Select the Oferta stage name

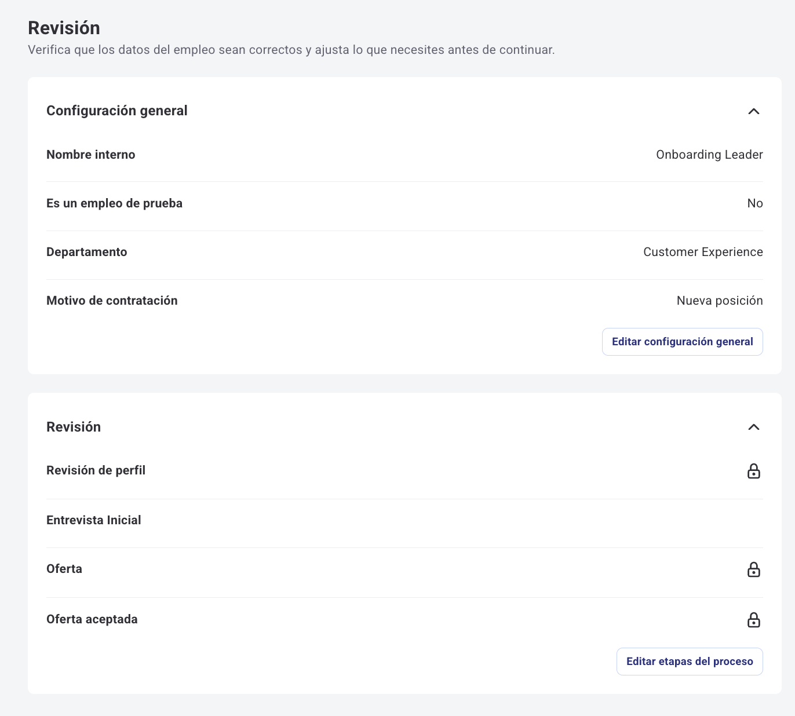tap(64, 569)
